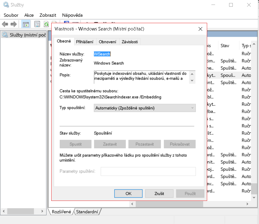Click the Forward arrow in the toolbar

click(x=13, y=24)
